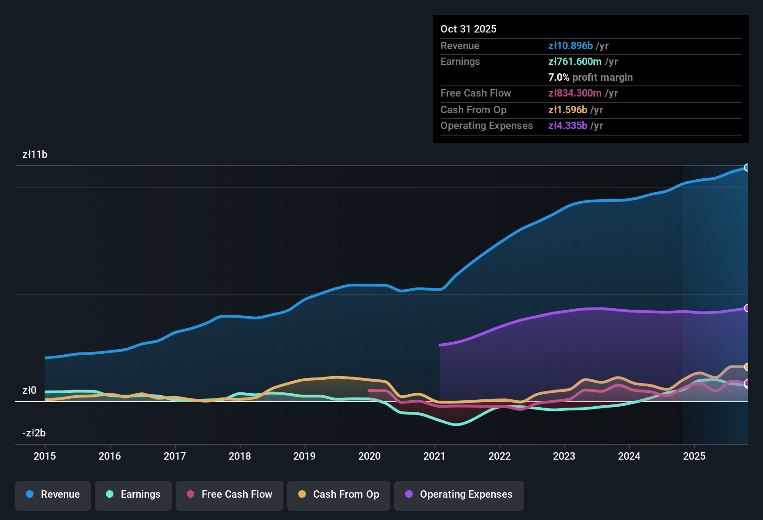763x520 pixels.
Task: Hide the Free Cash Flow series via legend
Action: tap(229, 494)
